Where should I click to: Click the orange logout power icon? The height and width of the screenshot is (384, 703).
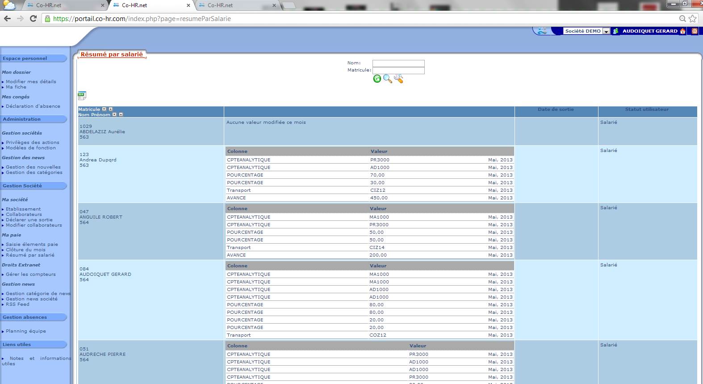pyautogui.click(x=695, y=31)
